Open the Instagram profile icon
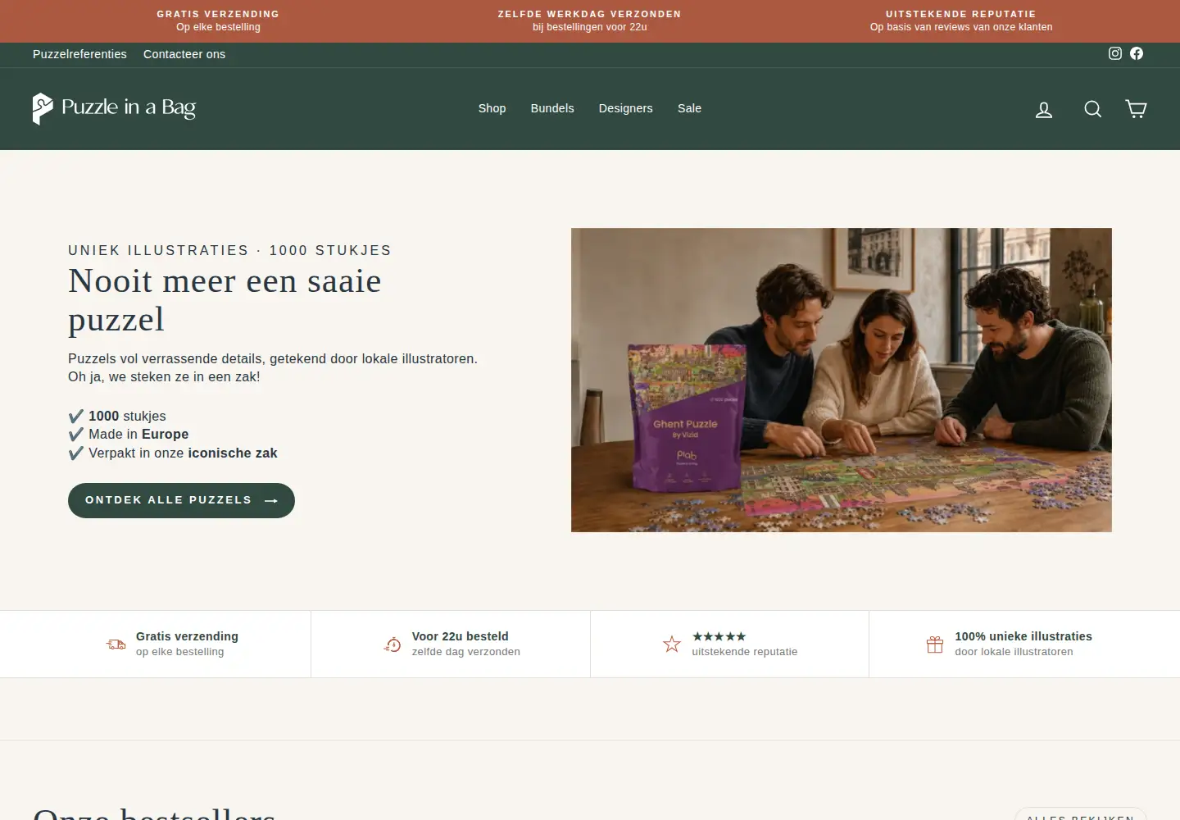 coord(1115,53)
